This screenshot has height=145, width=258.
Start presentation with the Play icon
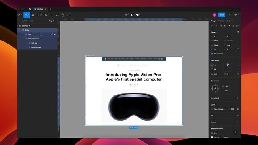click(229, 15)
